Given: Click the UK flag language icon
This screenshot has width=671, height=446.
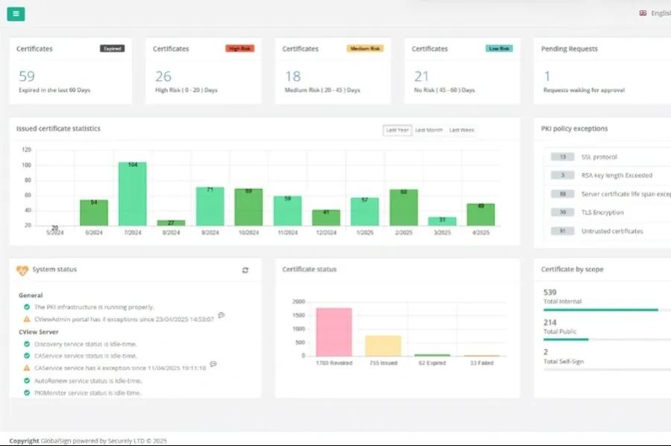Looking at the screenshot, I should click(x=643, y=13).
